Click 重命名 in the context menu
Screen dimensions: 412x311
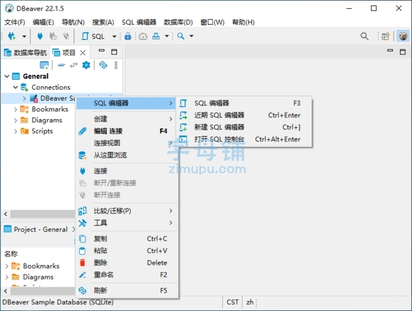(127, 275)
